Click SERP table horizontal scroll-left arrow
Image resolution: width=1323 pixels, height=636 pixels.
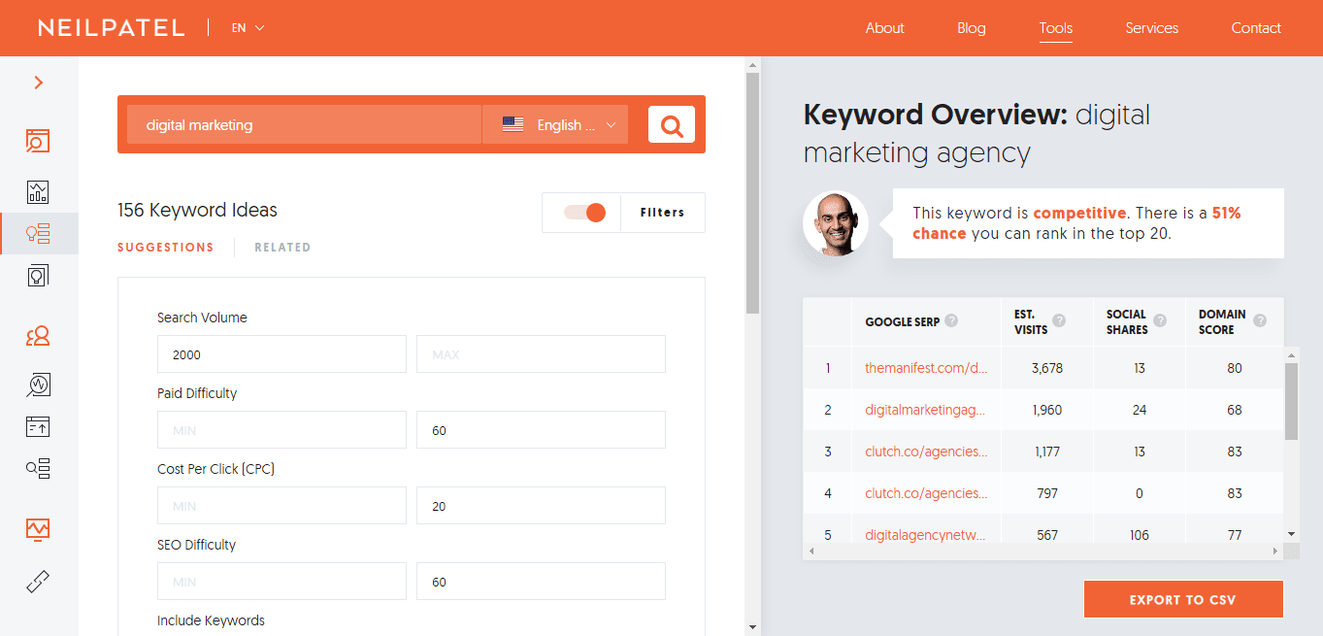(x=810, y=551)
